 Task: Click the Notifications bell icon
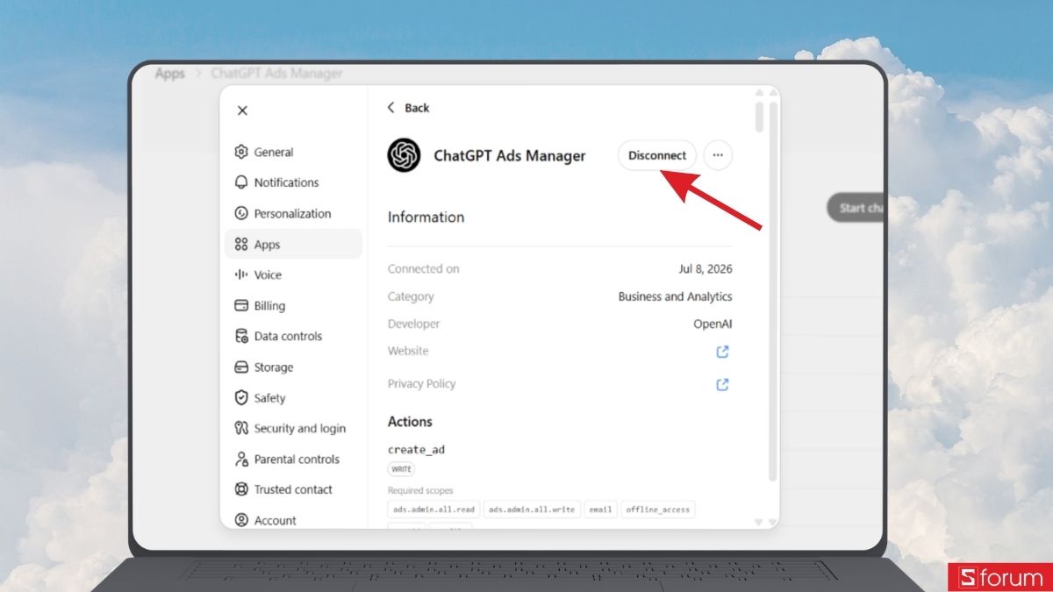point(241,182)
